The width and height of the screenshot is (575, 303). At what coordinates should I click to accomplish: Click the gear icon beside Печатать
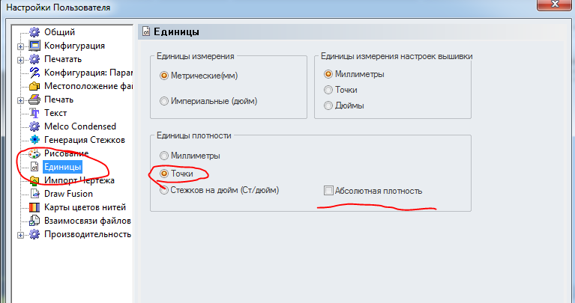pos(34,59)
